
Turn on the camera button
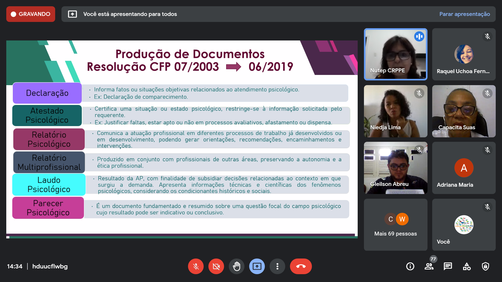point(216,266)
